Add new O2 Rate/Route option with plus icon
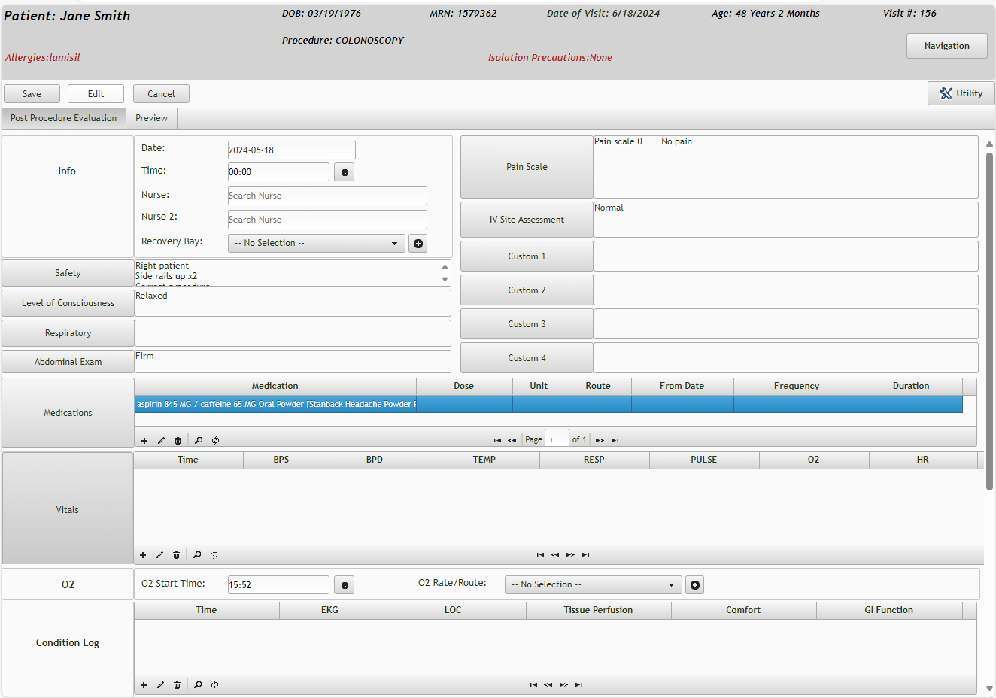996x698 pixels. [x=694, y=585]
